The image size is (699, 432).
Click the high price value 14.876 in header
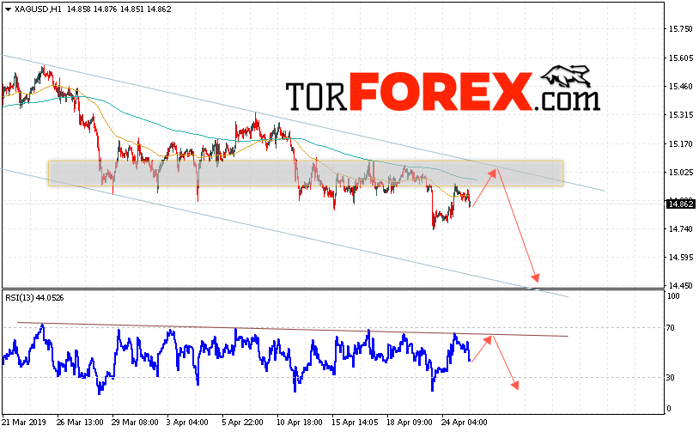tap(106, 9)
